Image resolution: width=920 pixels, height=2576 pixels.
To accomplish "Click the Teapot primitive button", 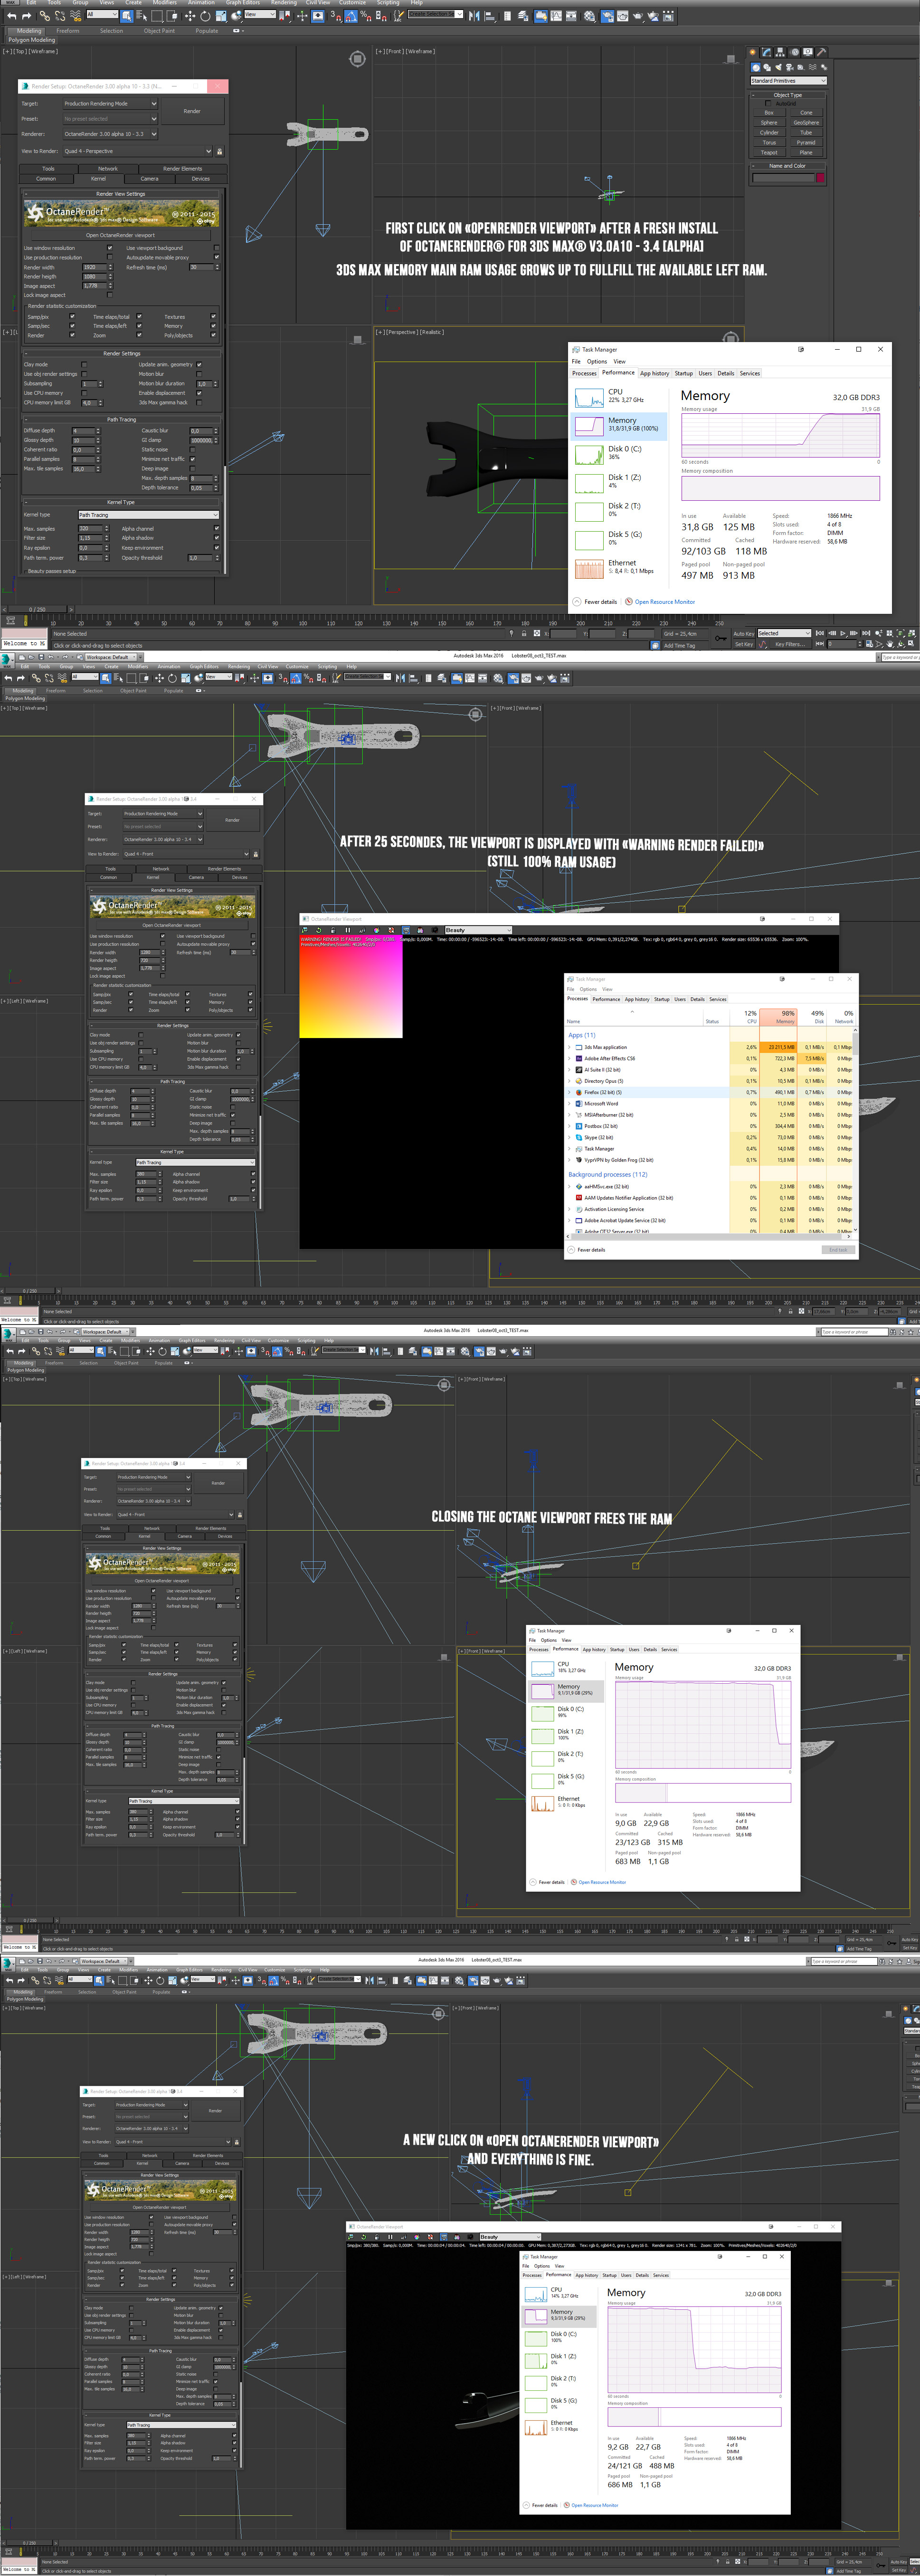I will point(769,153).
